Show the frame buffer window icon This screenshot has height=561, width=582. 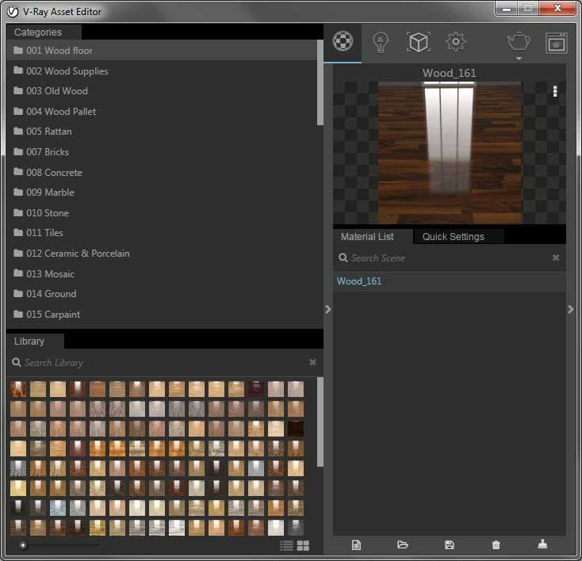tap(556, 43)
